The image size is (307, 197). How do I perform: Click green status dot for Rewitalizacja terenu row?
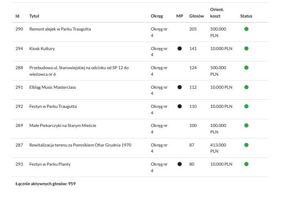(x=246, y=145)
